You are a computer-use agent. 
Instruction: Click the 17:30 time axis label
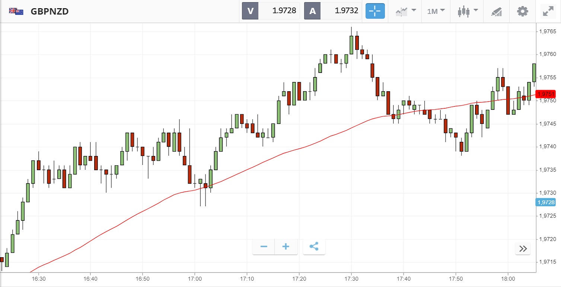click(x=351, y=279)
